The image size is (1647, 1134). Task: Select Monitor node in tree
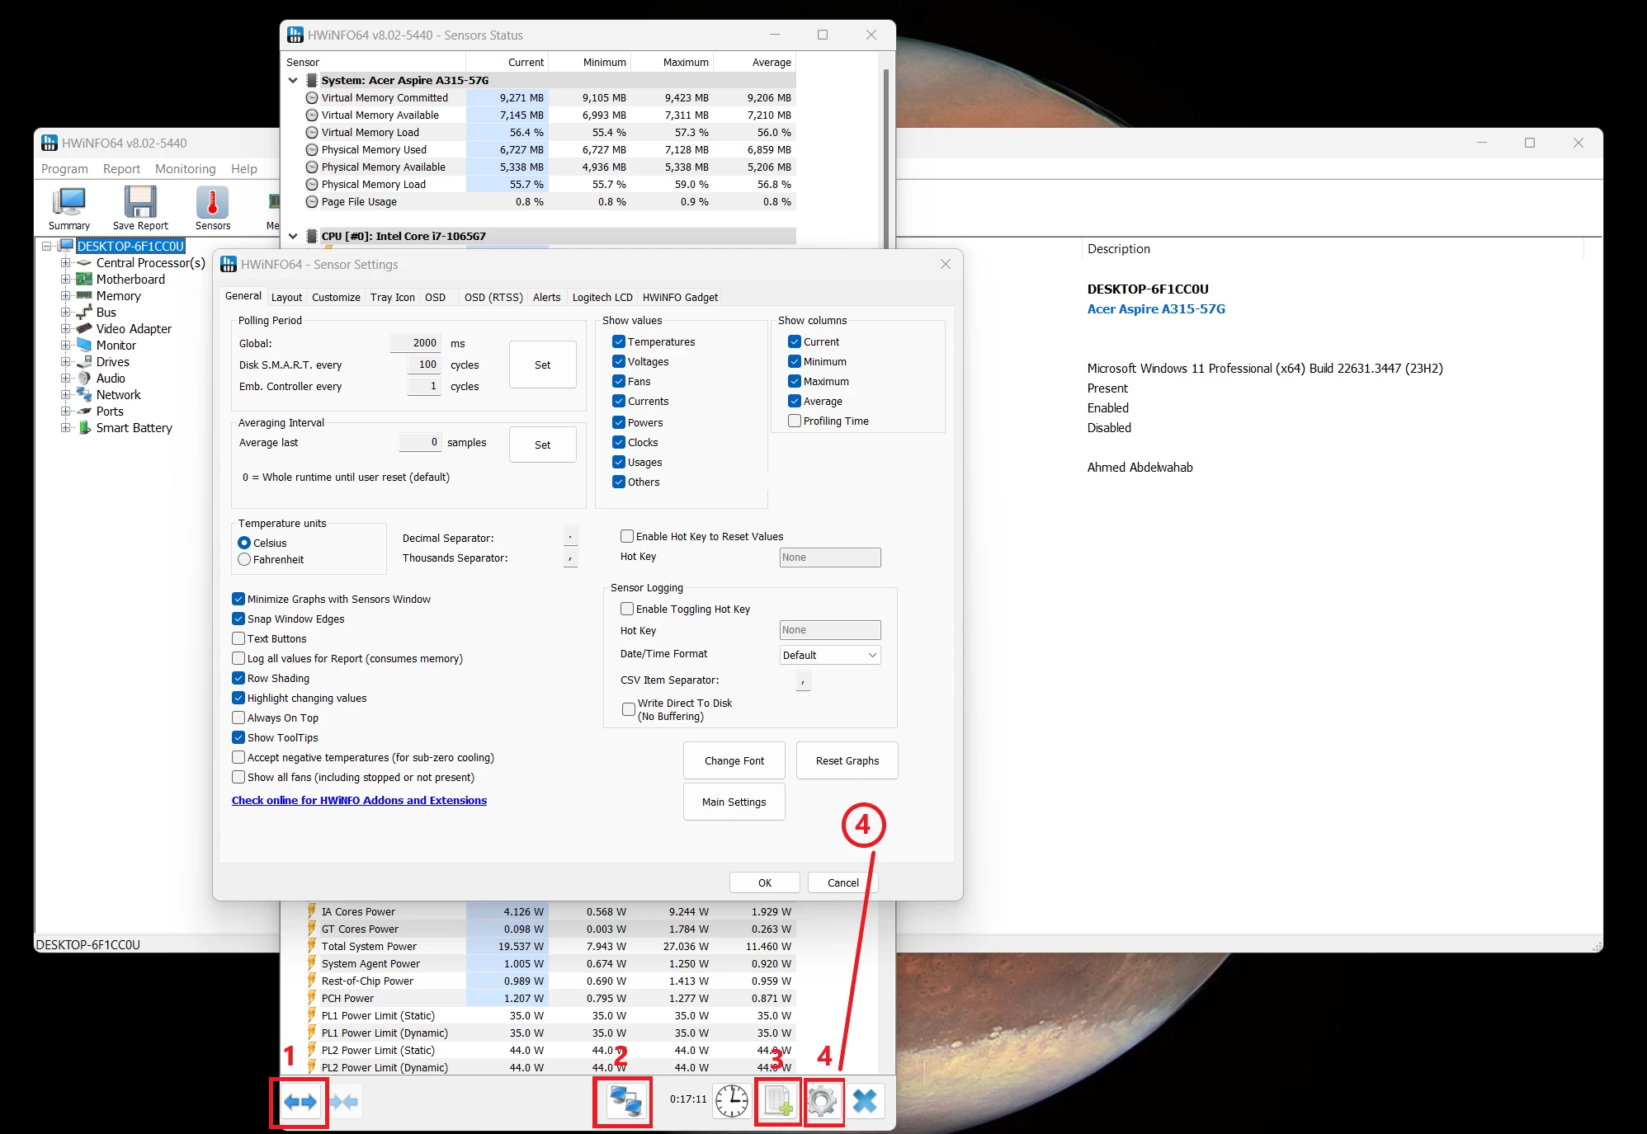(116, 346)
